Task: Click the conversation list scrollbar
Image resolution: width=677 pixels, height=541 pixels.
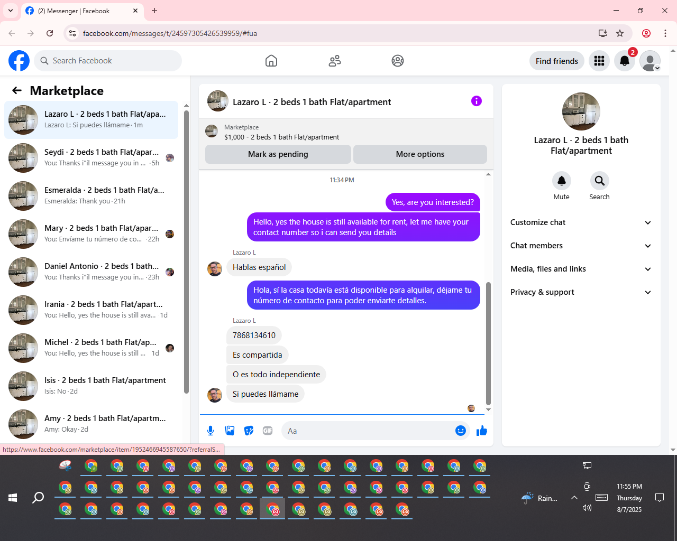Action: pos(186,251)
